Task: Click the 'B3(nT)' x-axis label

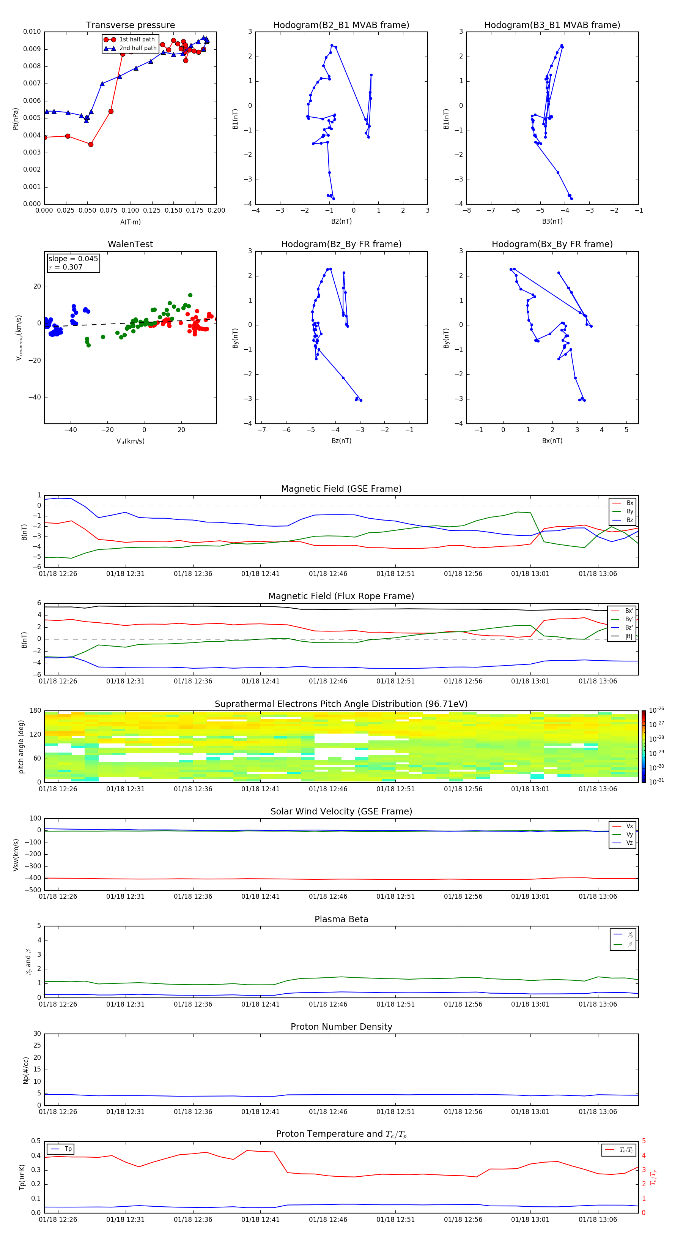Action: click(x=552, y=221)
